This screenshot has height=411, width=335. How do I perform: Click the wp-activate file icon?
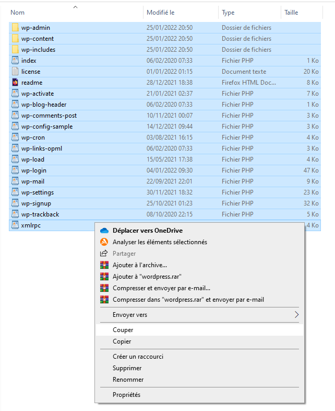click(x=15, y=93)
